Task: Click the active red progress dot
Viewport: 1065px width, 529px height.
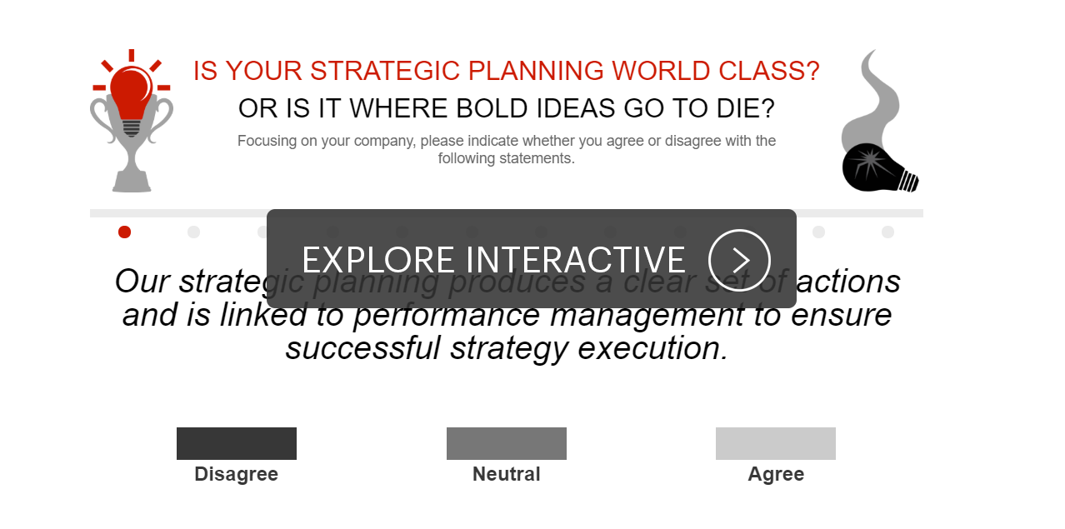Action: (x=124, y=232)
